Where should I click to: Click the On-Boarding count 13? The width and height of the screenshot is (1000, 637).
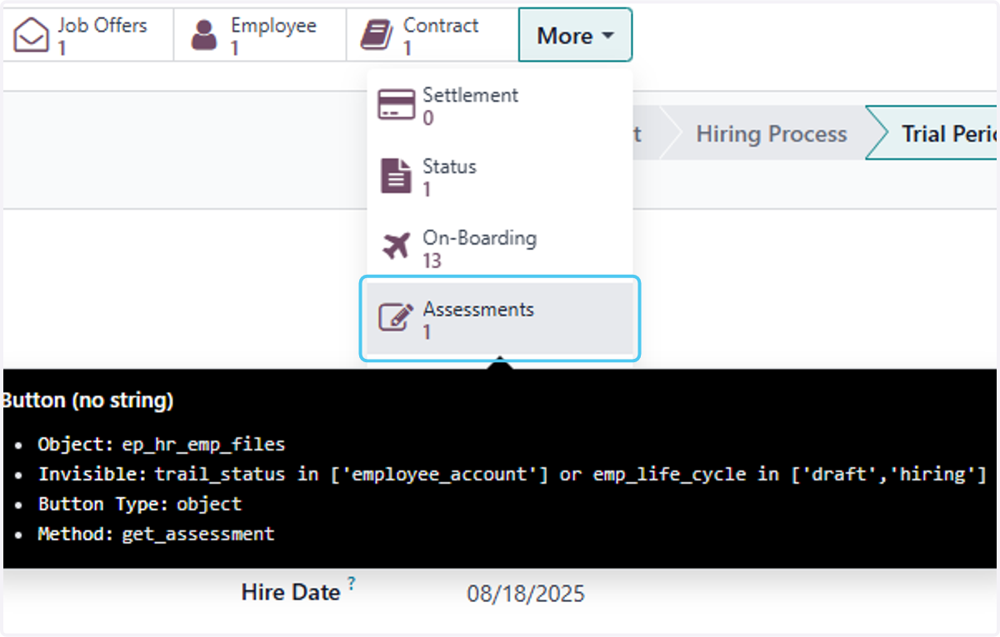432,261
